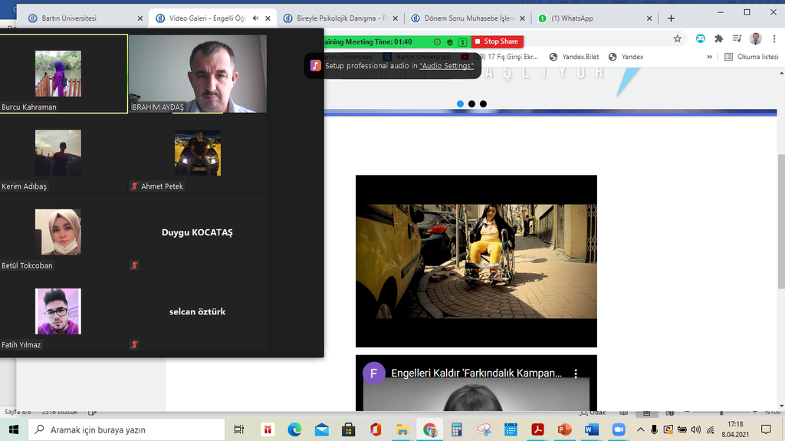
Task: Select the first carousel dot
Action: click(x=460, y=104)
